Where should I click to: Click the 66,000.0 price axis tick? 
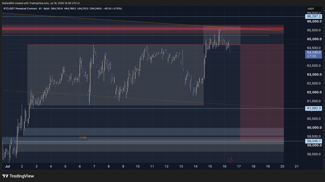tap(314, 21)
